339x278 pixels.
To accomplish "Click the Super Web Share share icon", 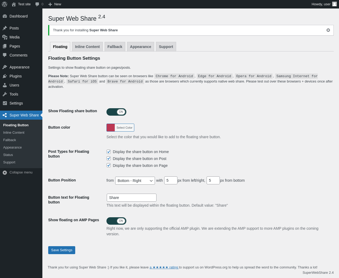I will click(x=5, y=115).
